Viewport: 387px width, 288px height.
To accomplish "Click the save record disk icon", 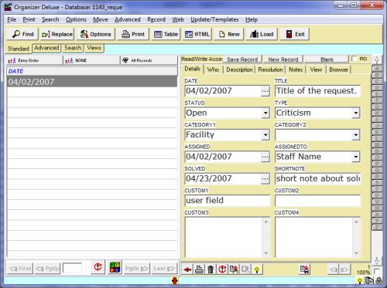I will click(305, 269).
